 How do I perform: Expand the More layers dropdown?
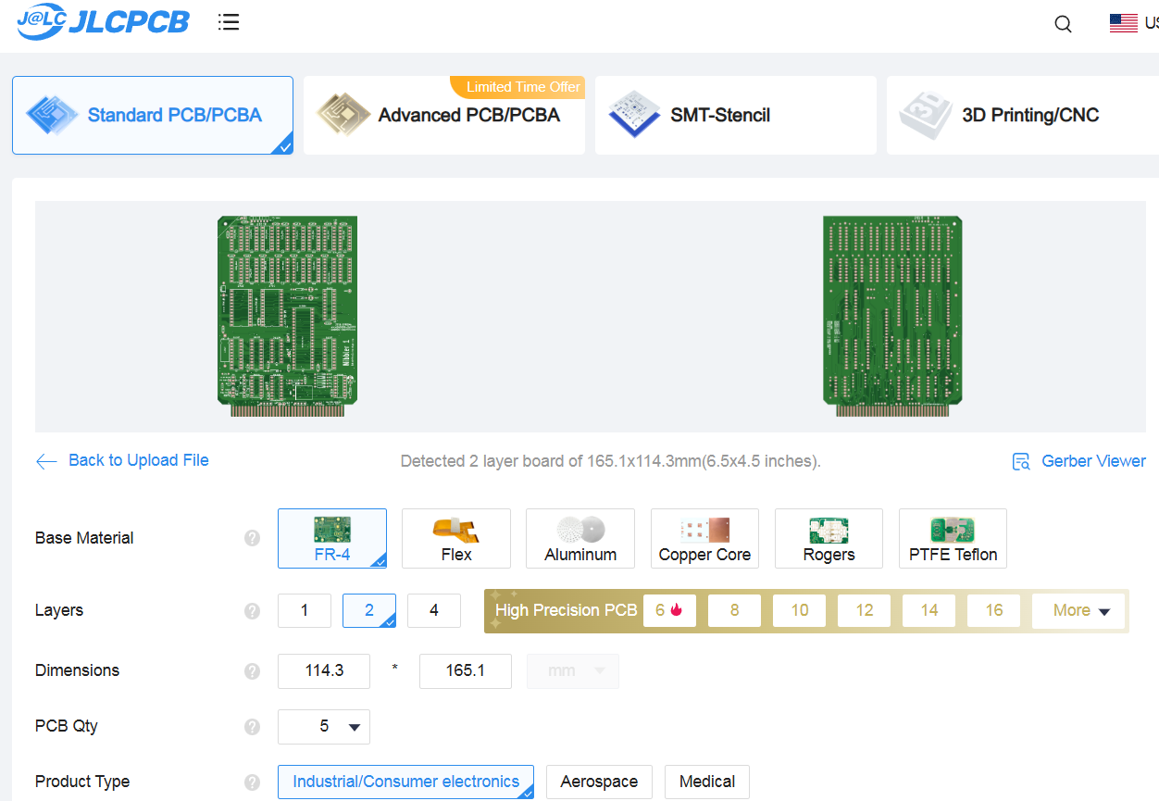coord(1079,611)
